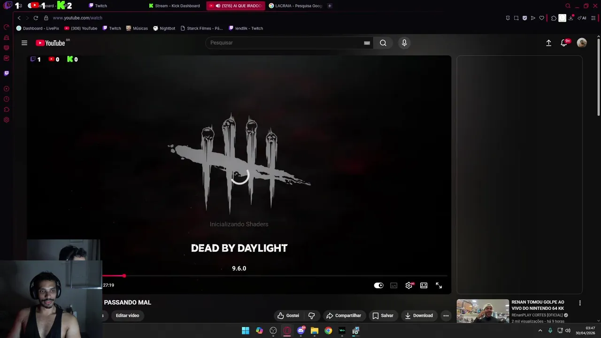Switch player to theater mode
Image resolution: width=601 pixels, height=338 pixels.
tap(424, 285)
